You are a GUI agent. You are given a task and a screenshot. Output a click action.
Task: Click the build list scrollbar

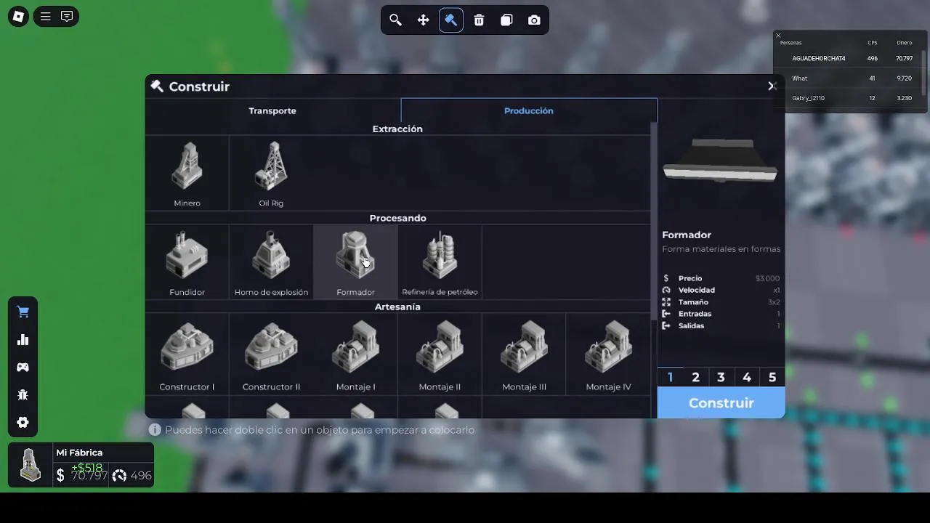(654, 222)
